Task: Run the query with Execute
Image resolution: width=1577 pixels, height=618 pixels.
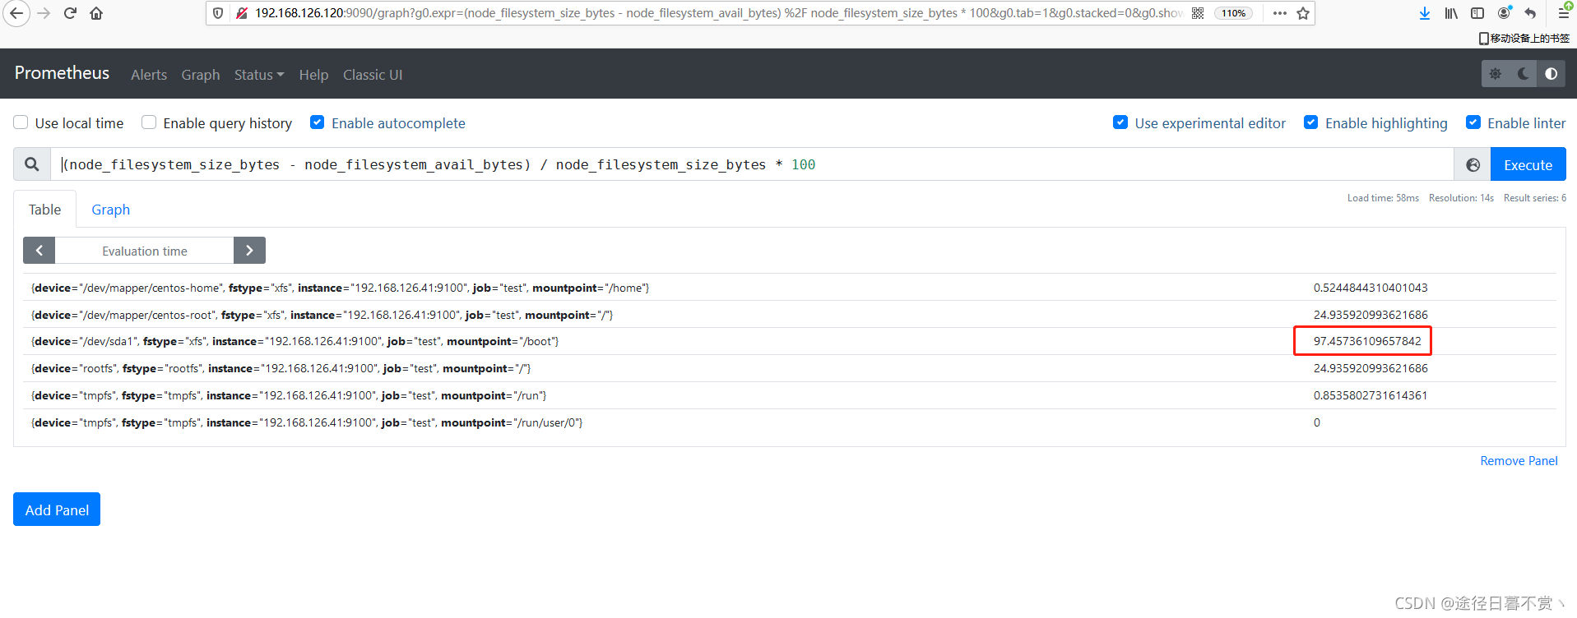Action: (x=1528, y=165)
